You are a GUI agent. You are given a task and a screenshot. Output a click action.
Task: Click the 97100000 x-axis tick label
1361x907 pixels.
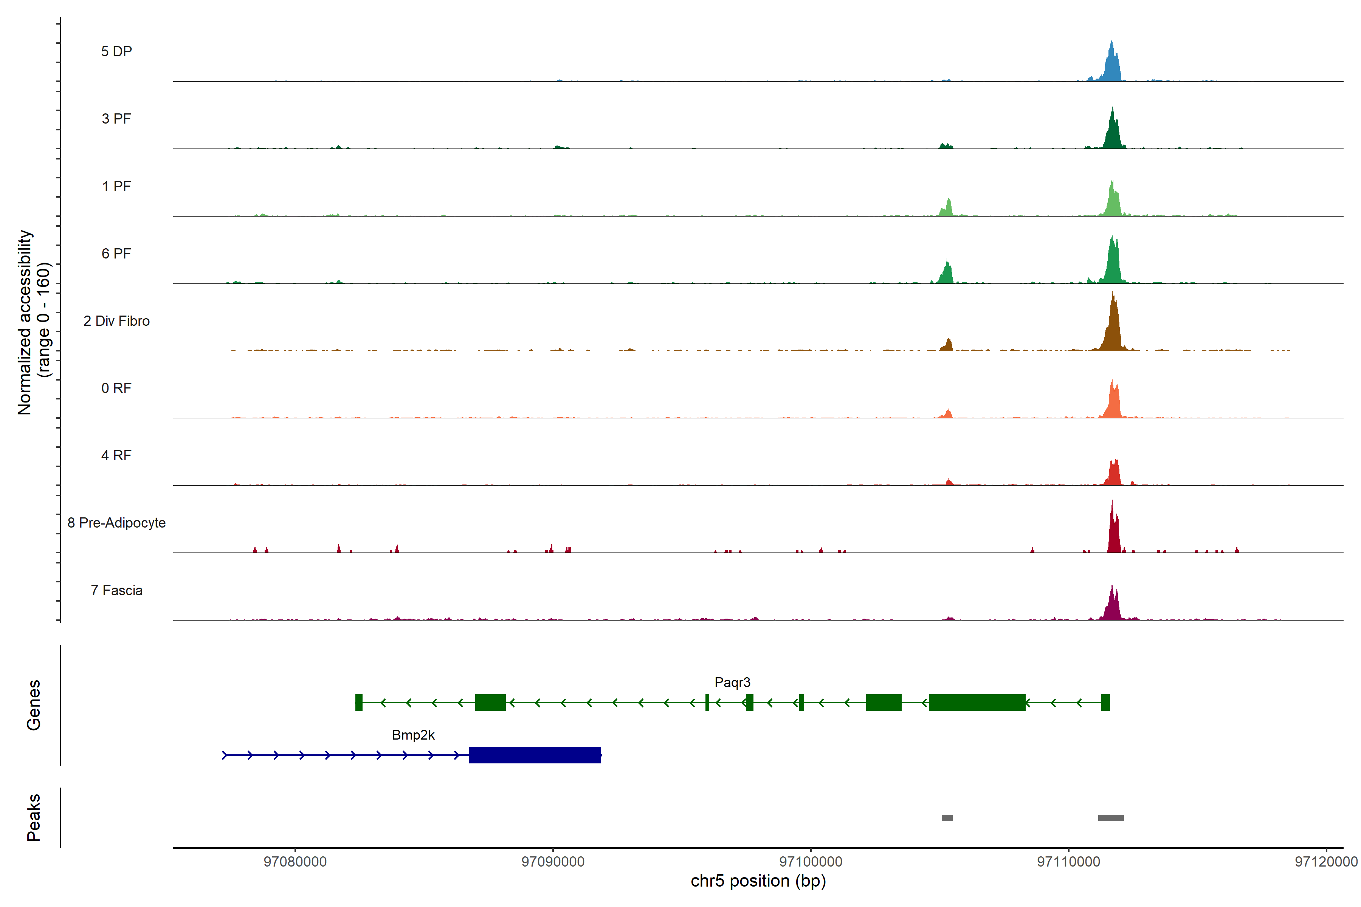point(811,862)
